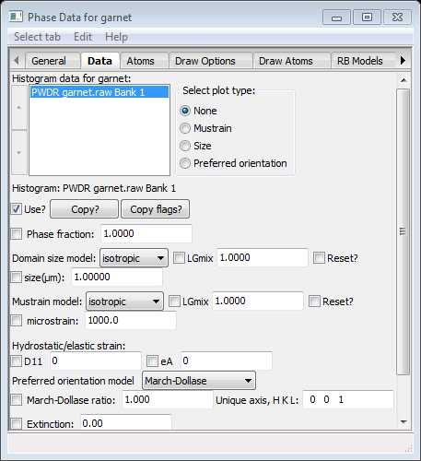Click the microstrain value input field
Image resolution: width=421 pixels, height=461 pixels.
pos(131,321)
